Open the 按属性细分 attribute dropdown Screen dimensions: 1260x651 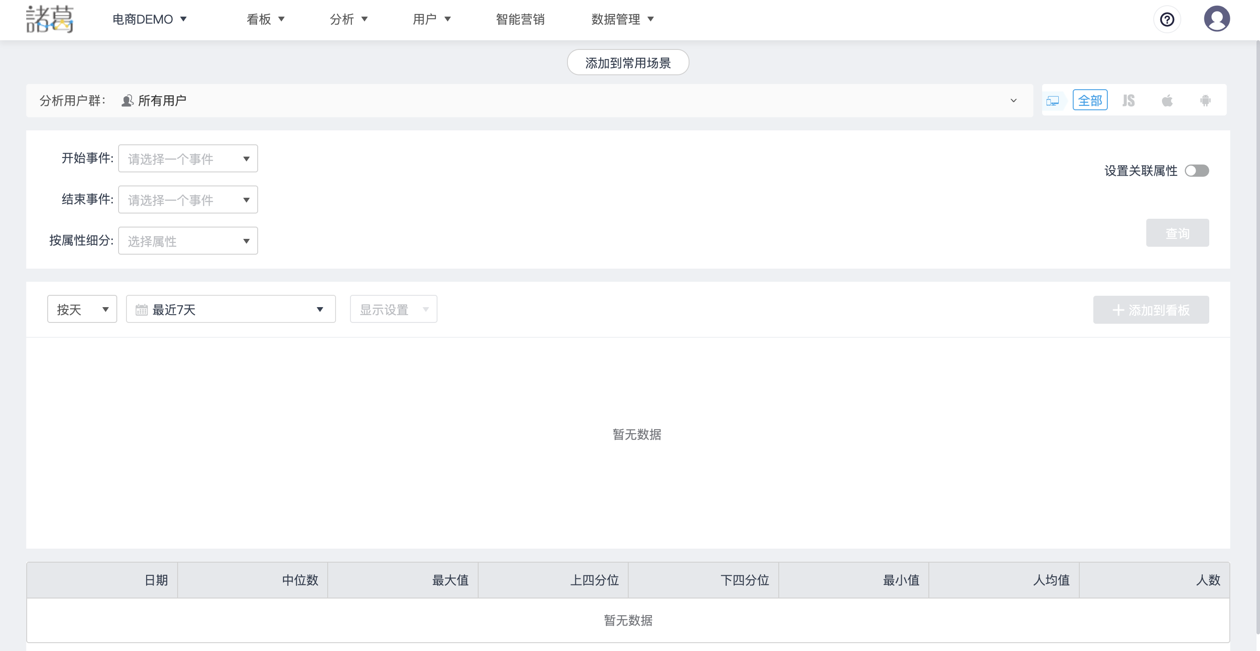click(x=188, y=241)
